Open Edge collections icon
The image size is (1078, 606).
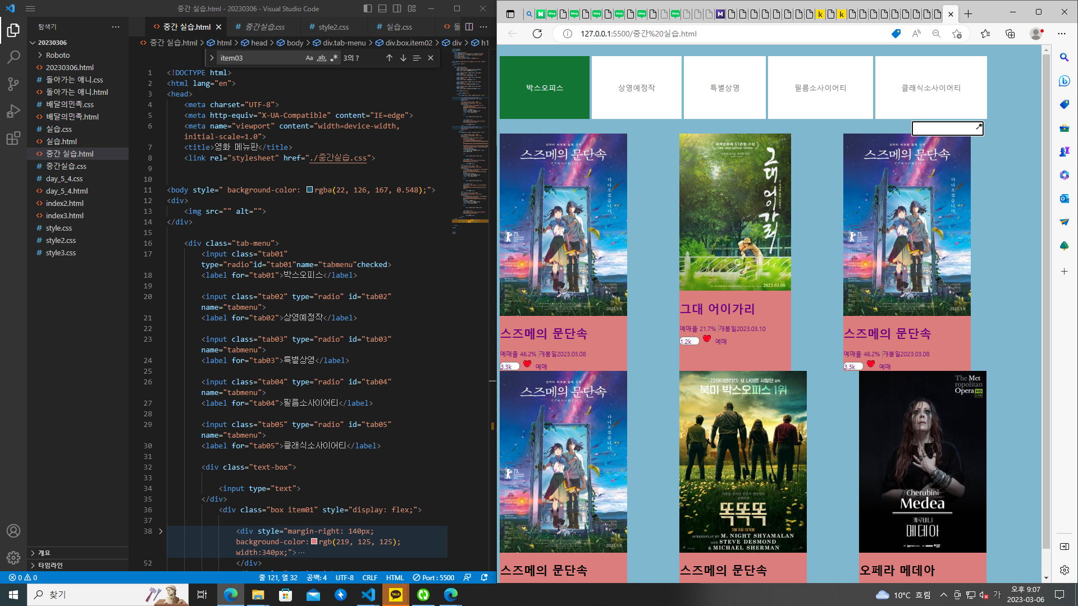(x=1010, y=34)
